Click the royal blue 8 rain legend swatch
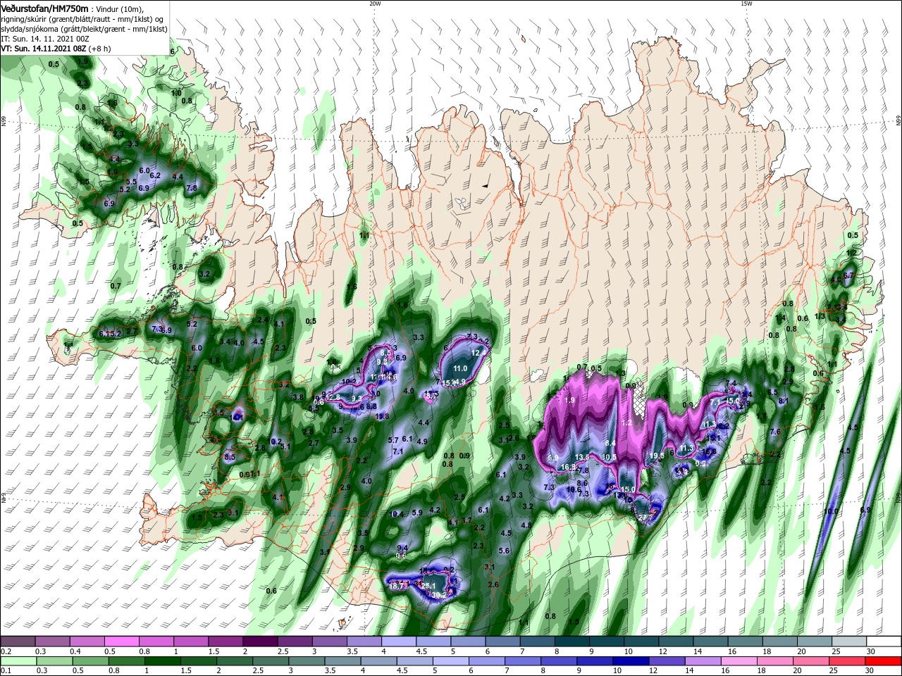The height and width of the screenshot is (676, 902). 559,661
